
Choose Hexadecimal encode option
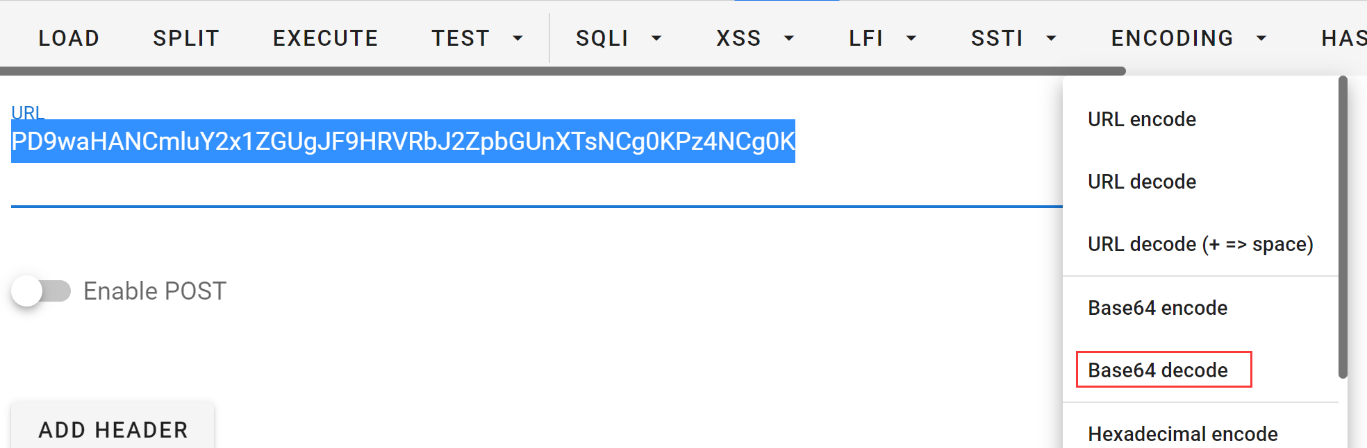click(x=1182, y=434)
